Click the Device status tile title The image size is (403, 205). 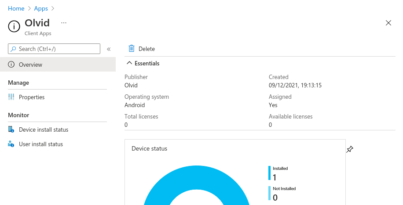pos(149,148)
